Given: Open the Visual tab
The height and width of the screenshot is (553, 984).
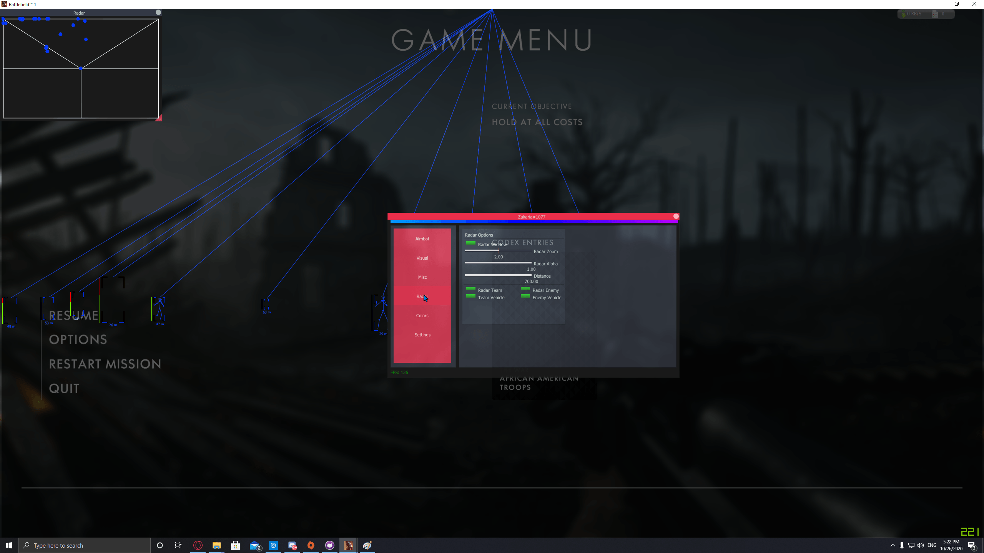Looking at the screenshot, I should [422, 258].
